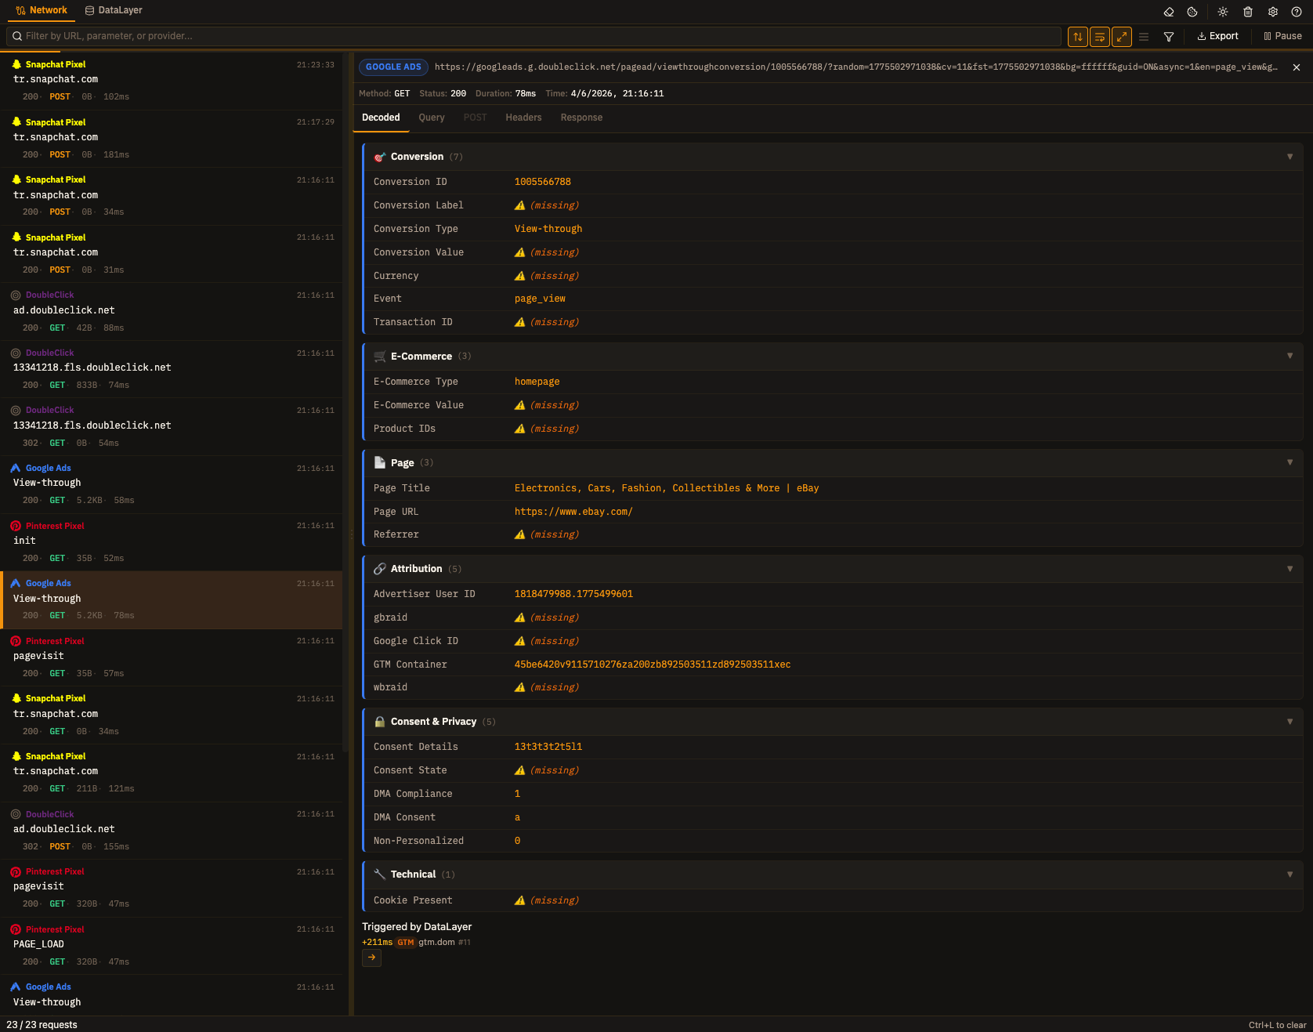Collapse the Consent & Privacy section
The height and width of the screenshot is (1032, 1313).
point(1290,722)
